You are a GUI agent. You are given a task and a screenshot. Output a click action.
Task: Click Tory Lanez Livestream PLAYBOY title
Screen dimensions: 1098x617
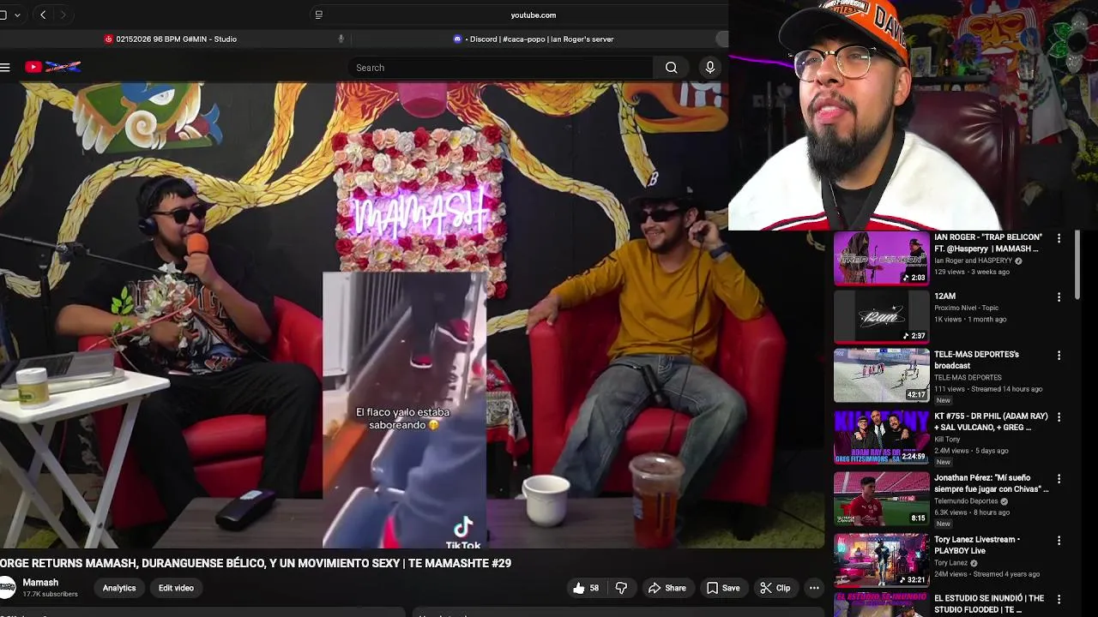pos(977,545)
